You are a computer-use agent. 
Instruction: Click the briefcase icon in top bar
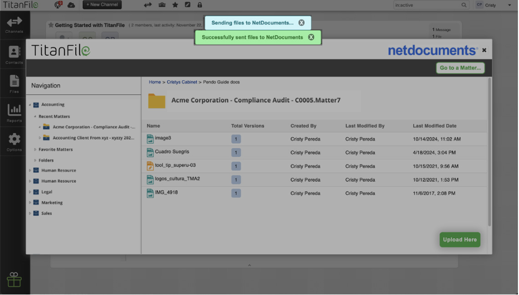click(162, 5)
